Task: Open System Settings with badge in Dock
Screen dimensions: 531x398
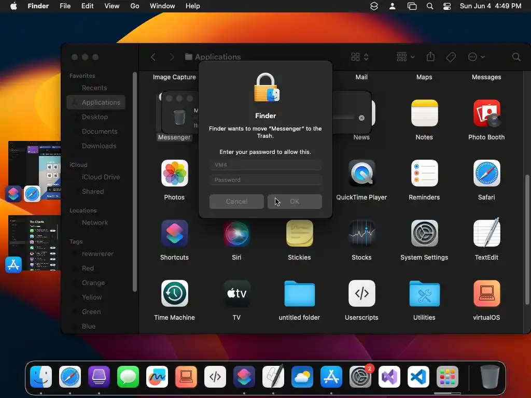Action: [360, 377]
